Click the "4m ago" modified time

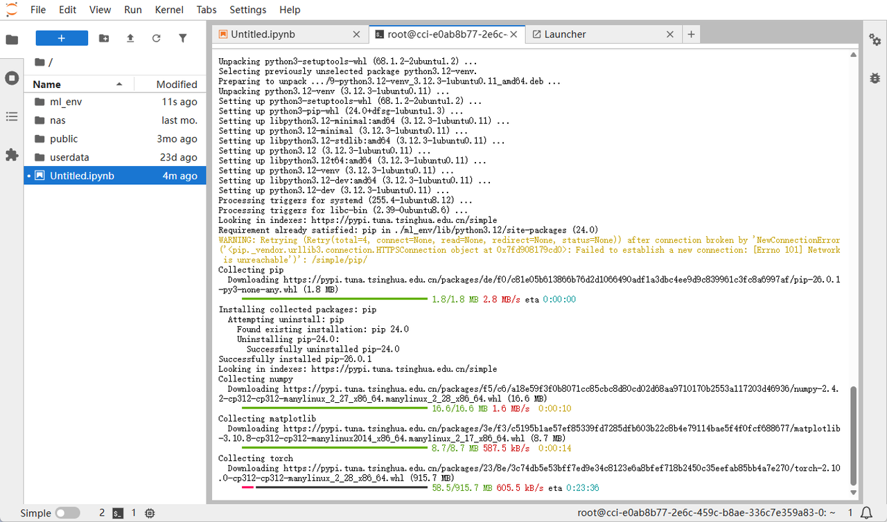pos(180,176)
